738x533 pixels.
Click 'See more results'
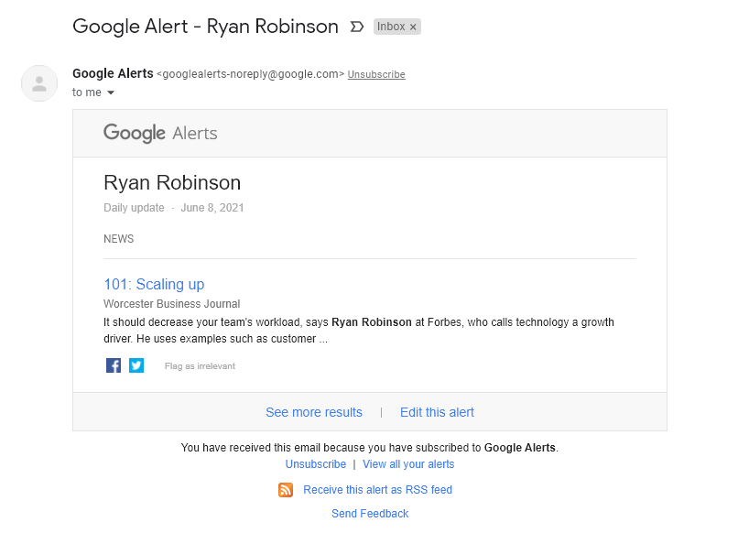[313, 412]
